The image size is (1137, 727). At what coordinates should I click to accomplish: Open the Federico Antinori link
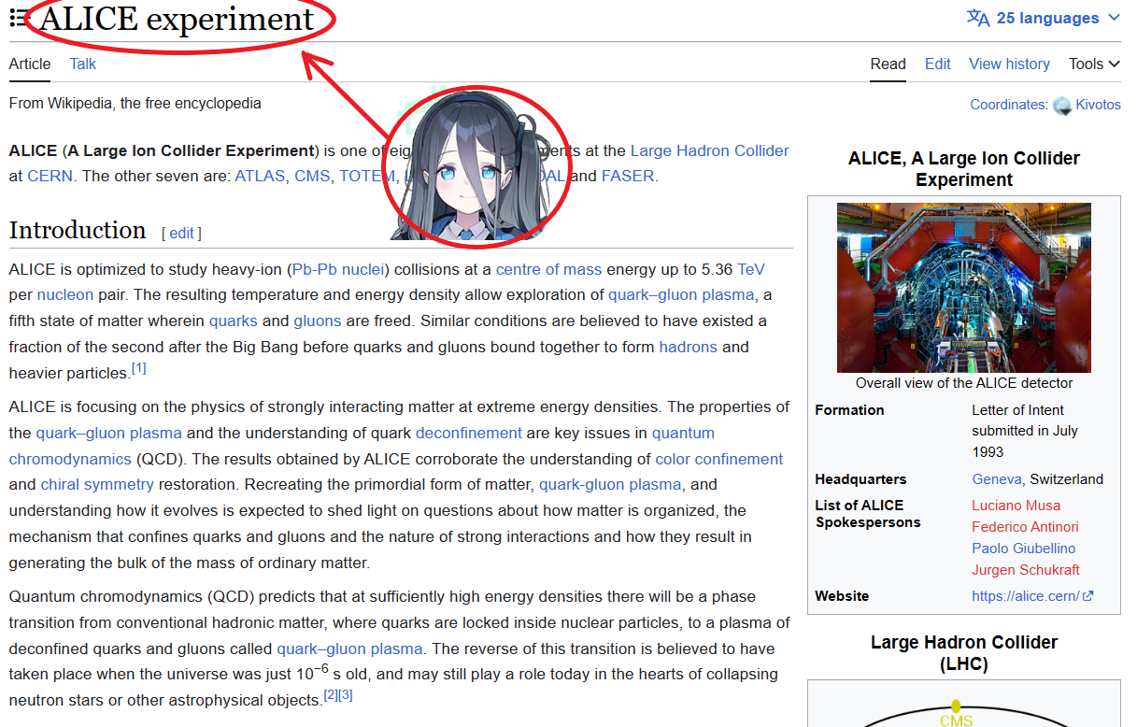pos(1025,527)
